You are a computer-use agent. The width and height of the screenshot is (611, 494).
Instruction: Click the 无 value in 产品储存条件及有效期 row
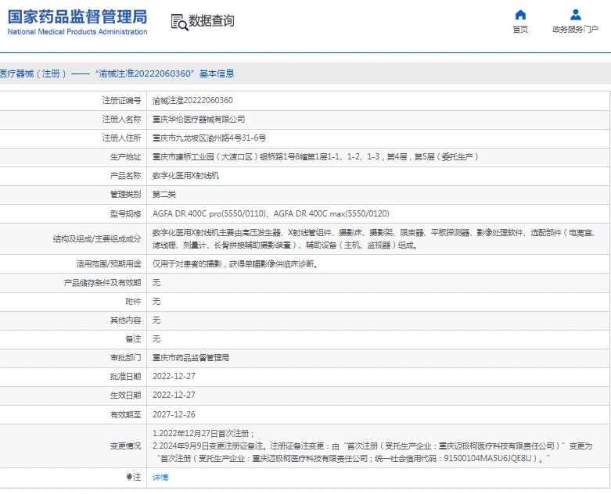click(x=156, y=283)
